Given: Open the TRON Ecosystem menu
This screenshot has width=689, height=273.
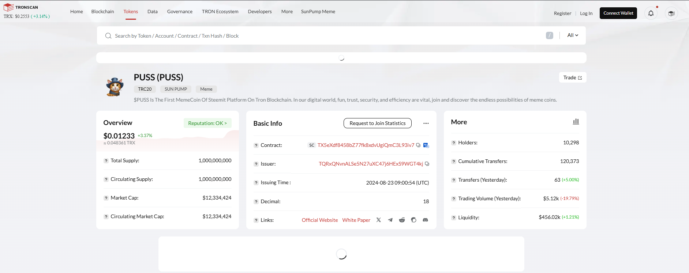Looking at the screenshot, I should point(220,11).
